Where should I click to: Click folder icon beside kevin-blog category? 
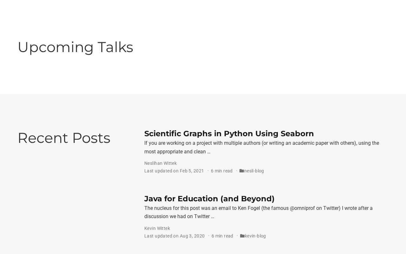242,236
